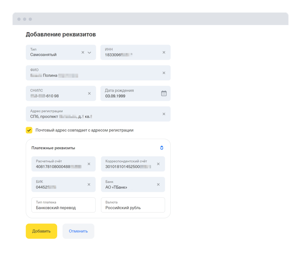The height and width of the screenshot is (255, 301).
Task: Clear the Банк field value
Action: [x=158, y=185]
